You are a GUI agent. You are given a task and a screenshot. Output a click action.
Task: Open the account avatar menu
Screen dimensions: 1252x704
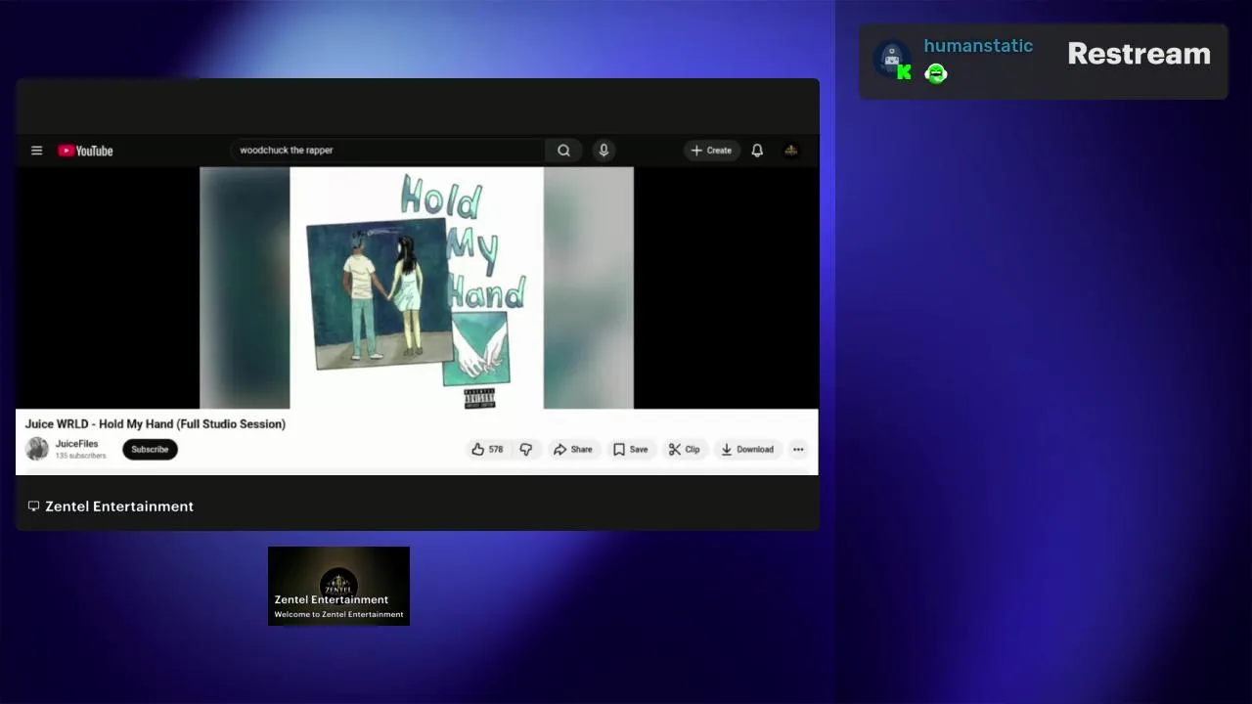pos(791,151)
